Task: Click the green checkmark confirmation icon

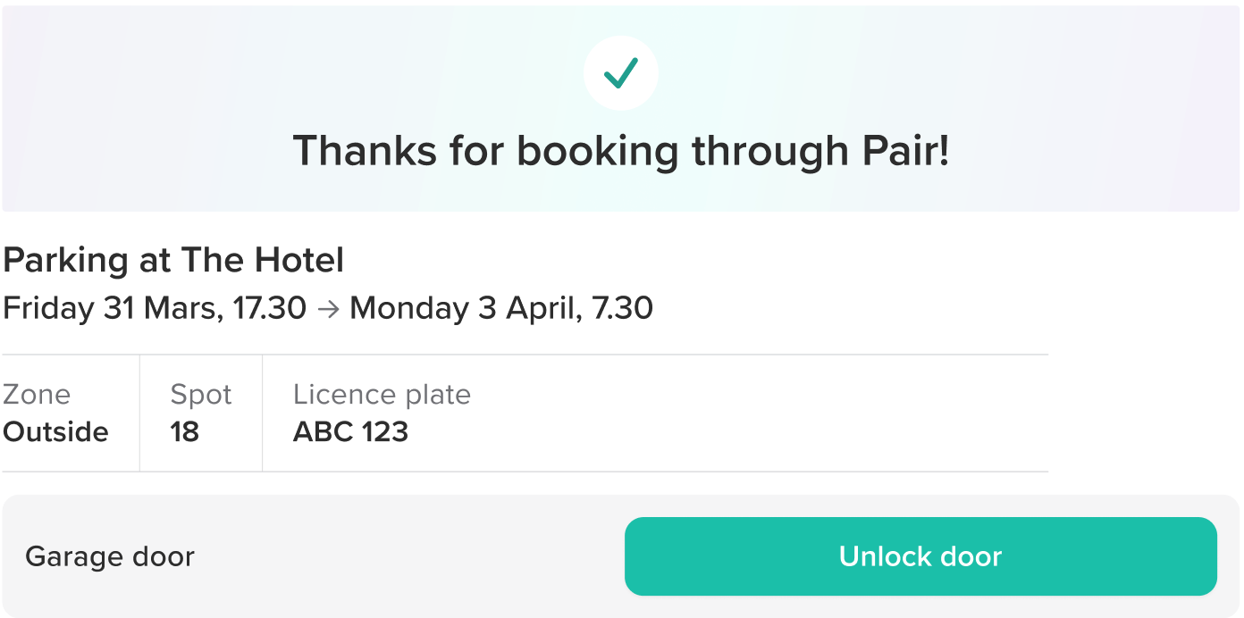Action: (621, 73)
